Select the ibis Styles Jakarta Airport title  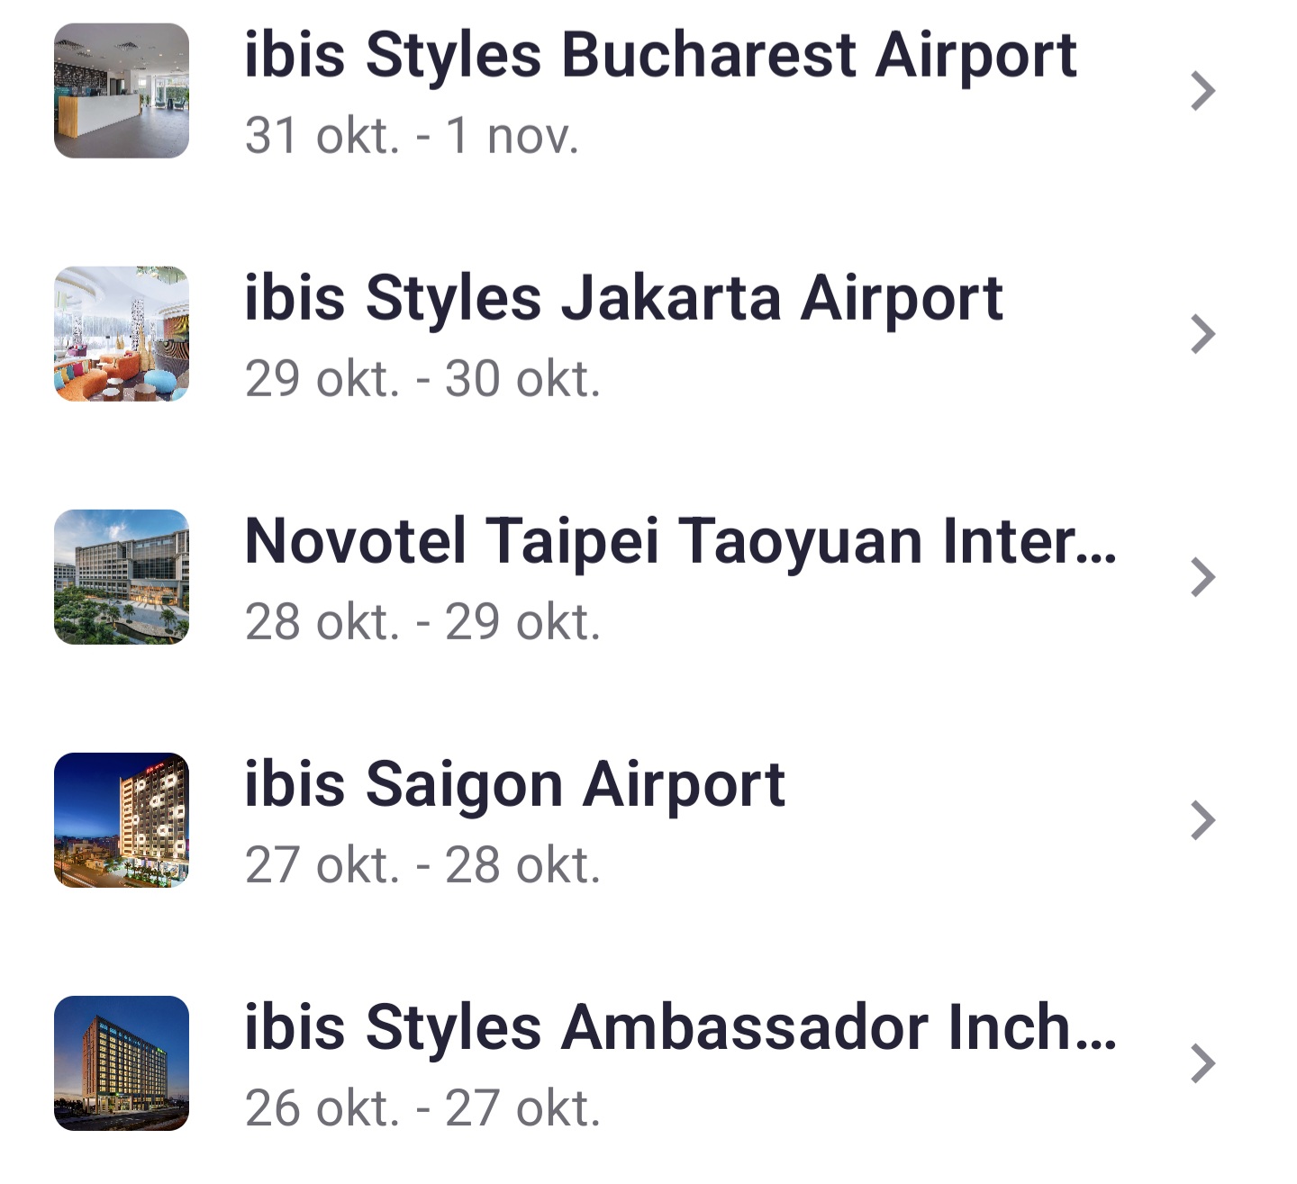click(623, 299)
